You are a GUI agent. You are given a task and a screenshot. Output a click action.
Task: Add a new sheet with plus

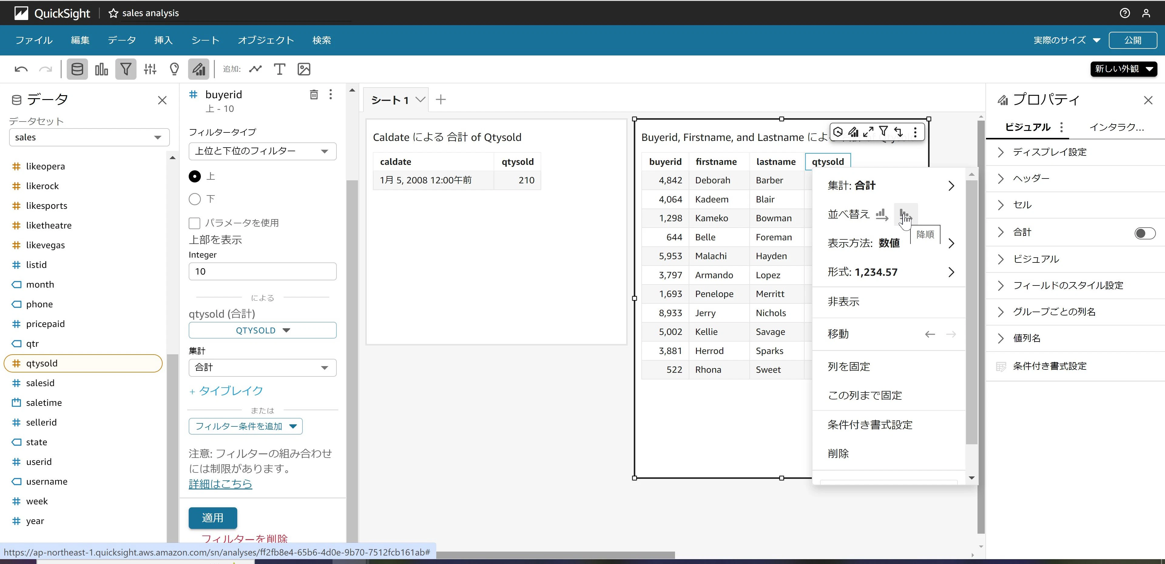click(441, 100)
